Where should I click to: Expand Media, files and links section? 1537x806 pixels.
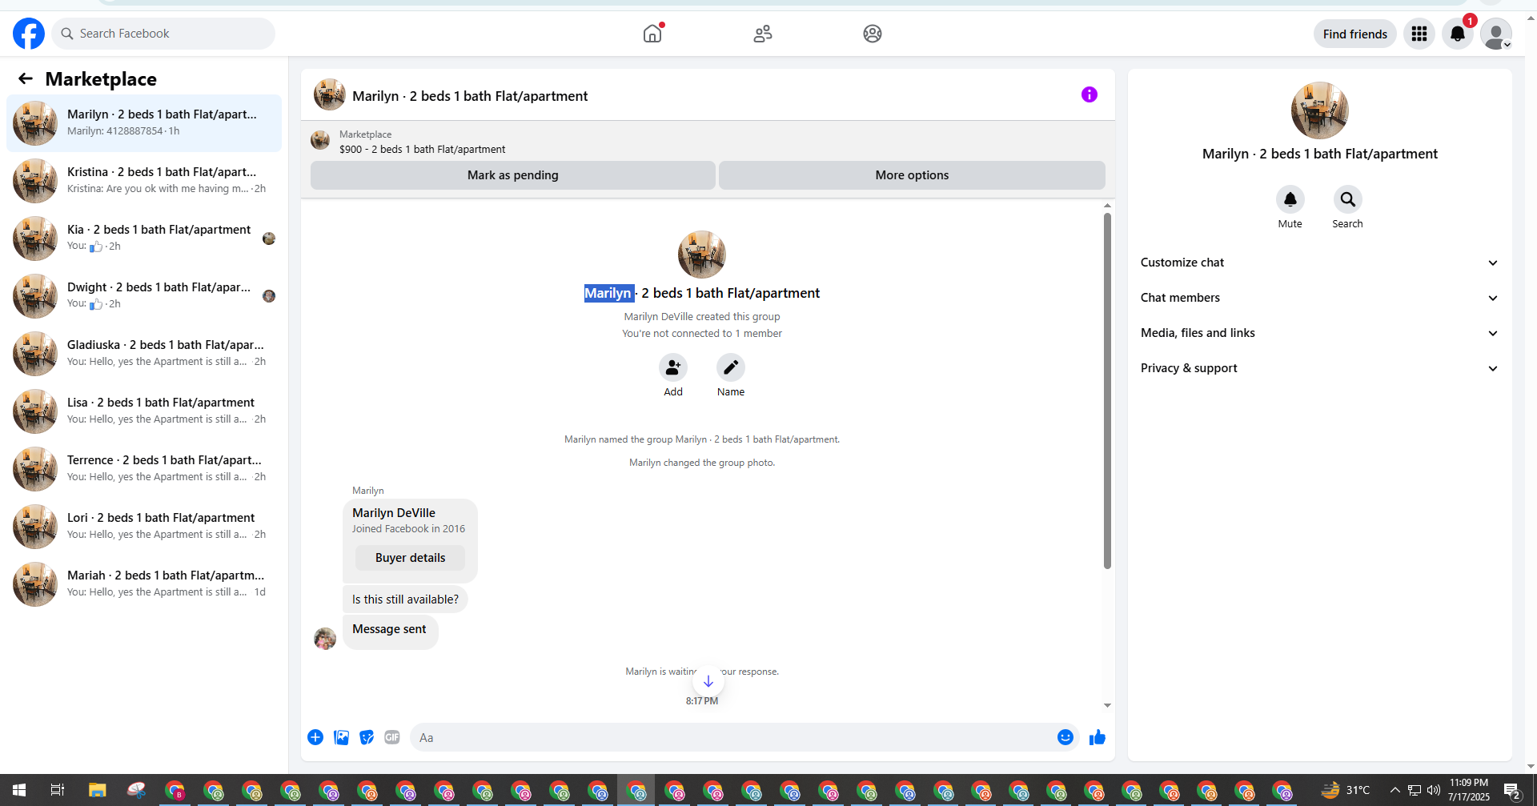click(x=1319, y=333)
